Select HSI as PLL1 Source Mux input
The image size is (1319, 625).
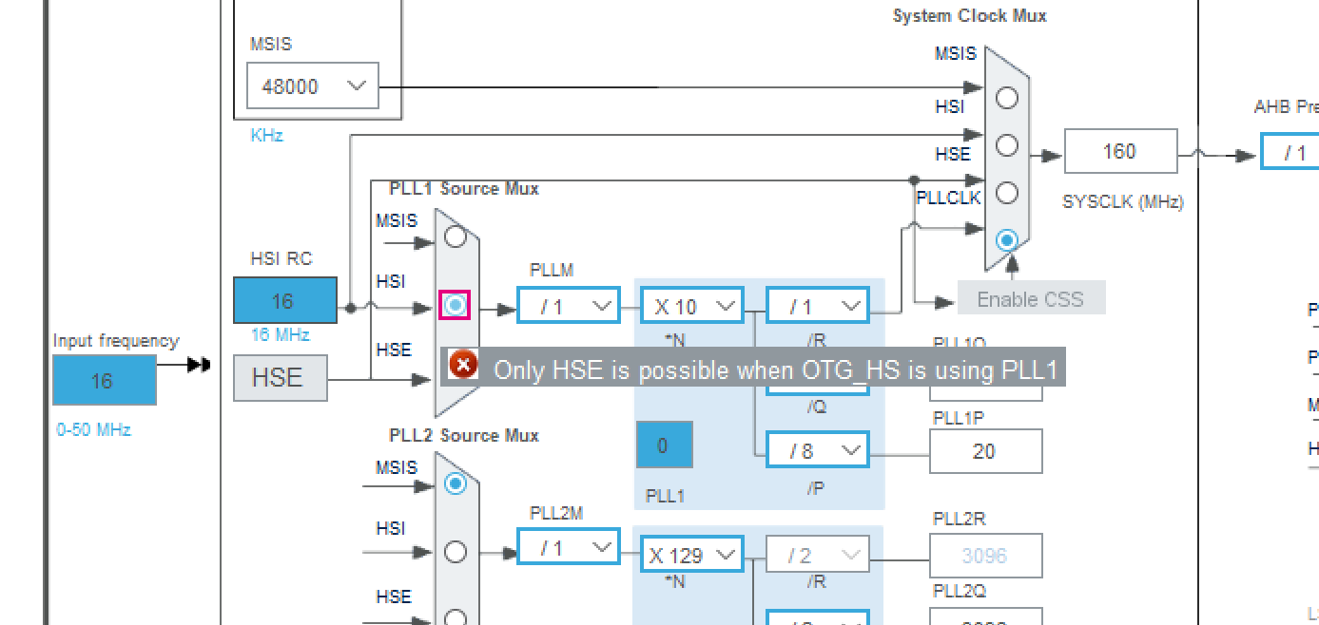point(456,306)
